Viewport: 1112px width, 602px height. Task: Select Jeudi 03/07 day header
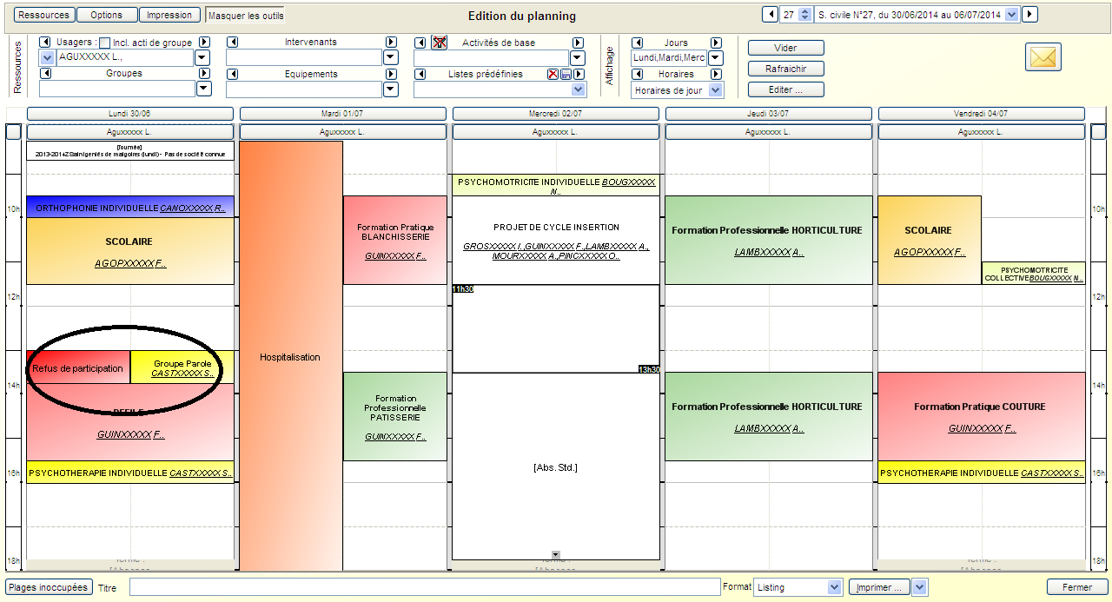click(x=768, y=114)
